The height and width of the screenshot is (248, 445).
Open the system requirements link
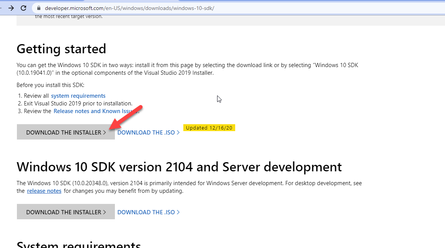(78, 96)
